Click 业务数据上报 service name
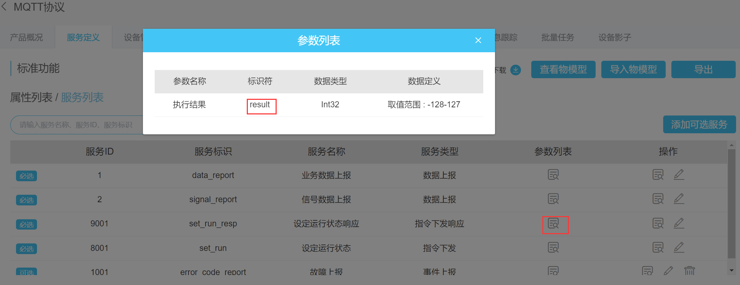This screenshot has width=740, height=285. pyautogui.click(x=326, y=175)
